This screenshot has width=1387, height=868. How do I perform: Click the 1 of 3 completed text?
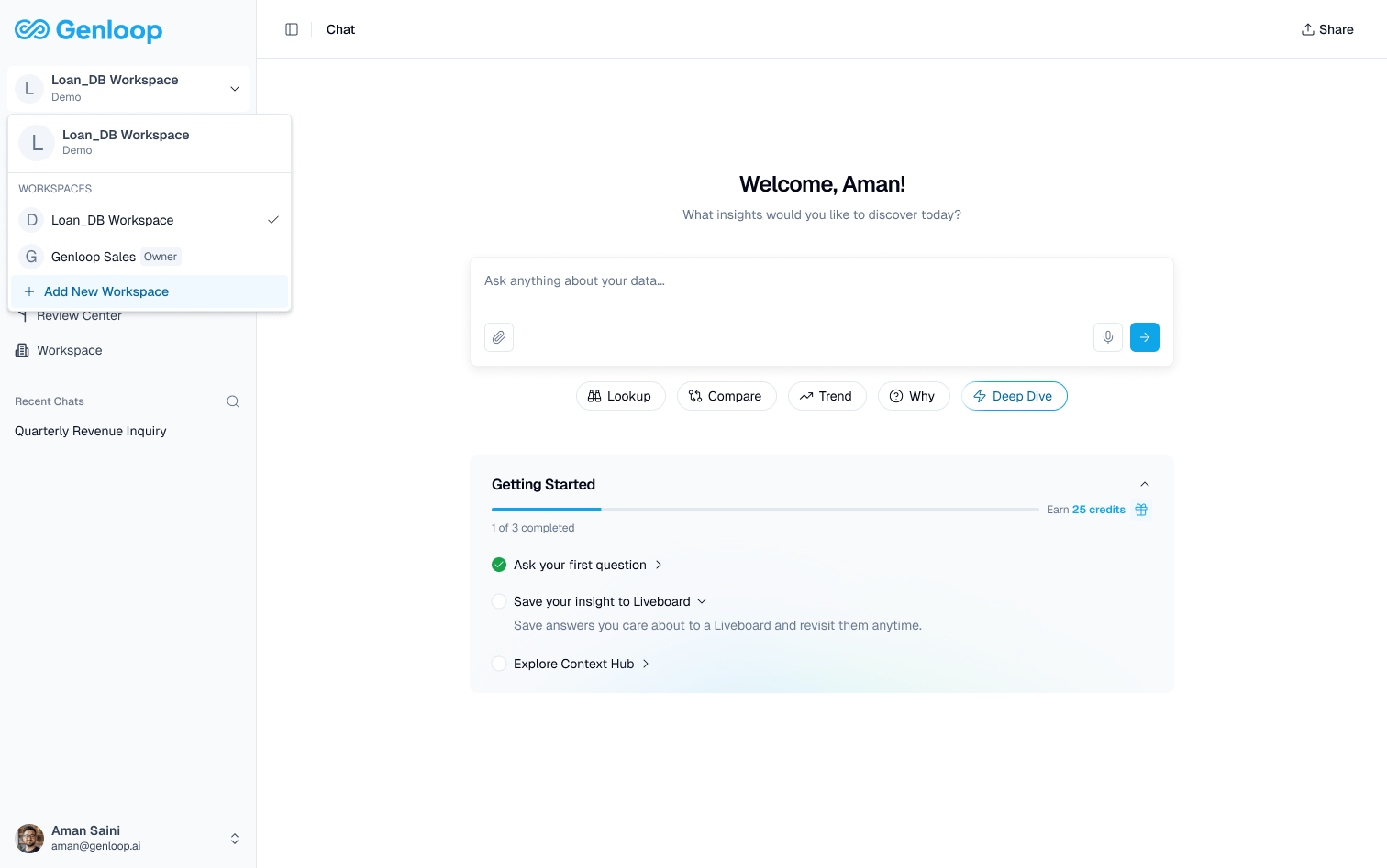(533, 528)
